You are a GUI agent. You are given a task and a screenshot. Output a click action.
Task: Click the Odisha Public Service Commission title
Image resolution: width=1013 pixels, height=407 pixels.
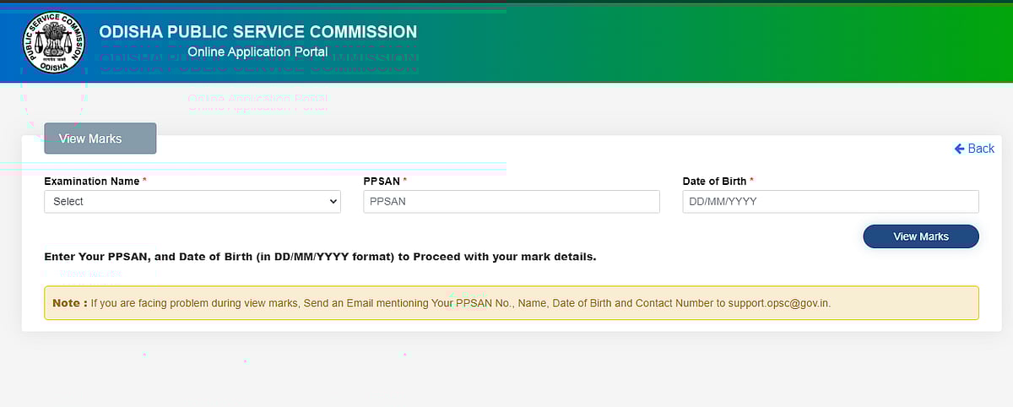[x=257, y=32]
